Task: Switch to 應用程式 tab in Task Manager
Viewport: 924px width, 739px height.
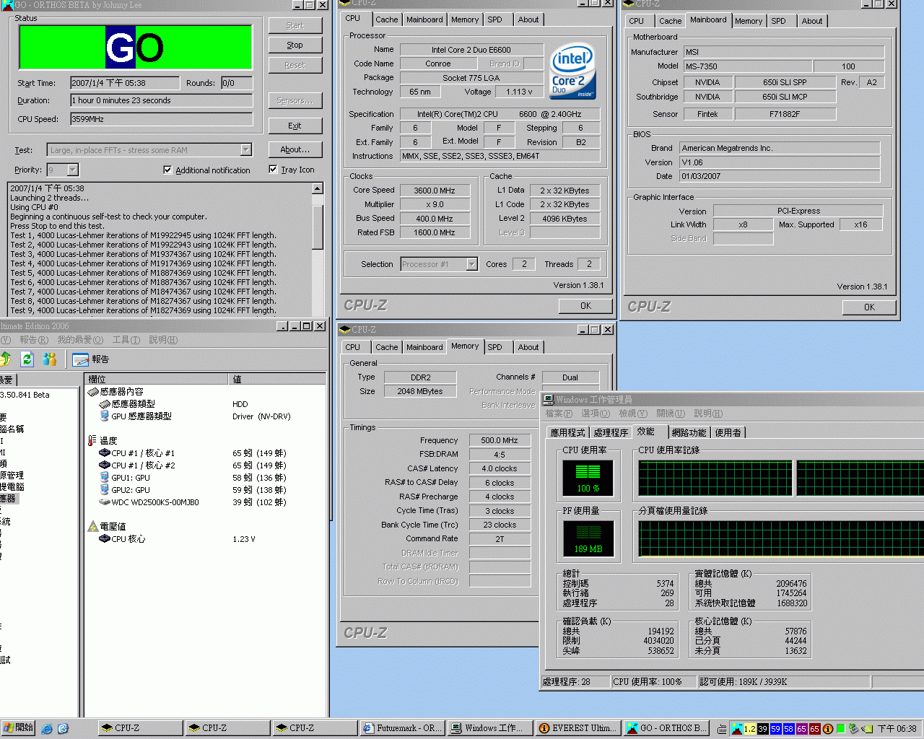Action: 567,432
